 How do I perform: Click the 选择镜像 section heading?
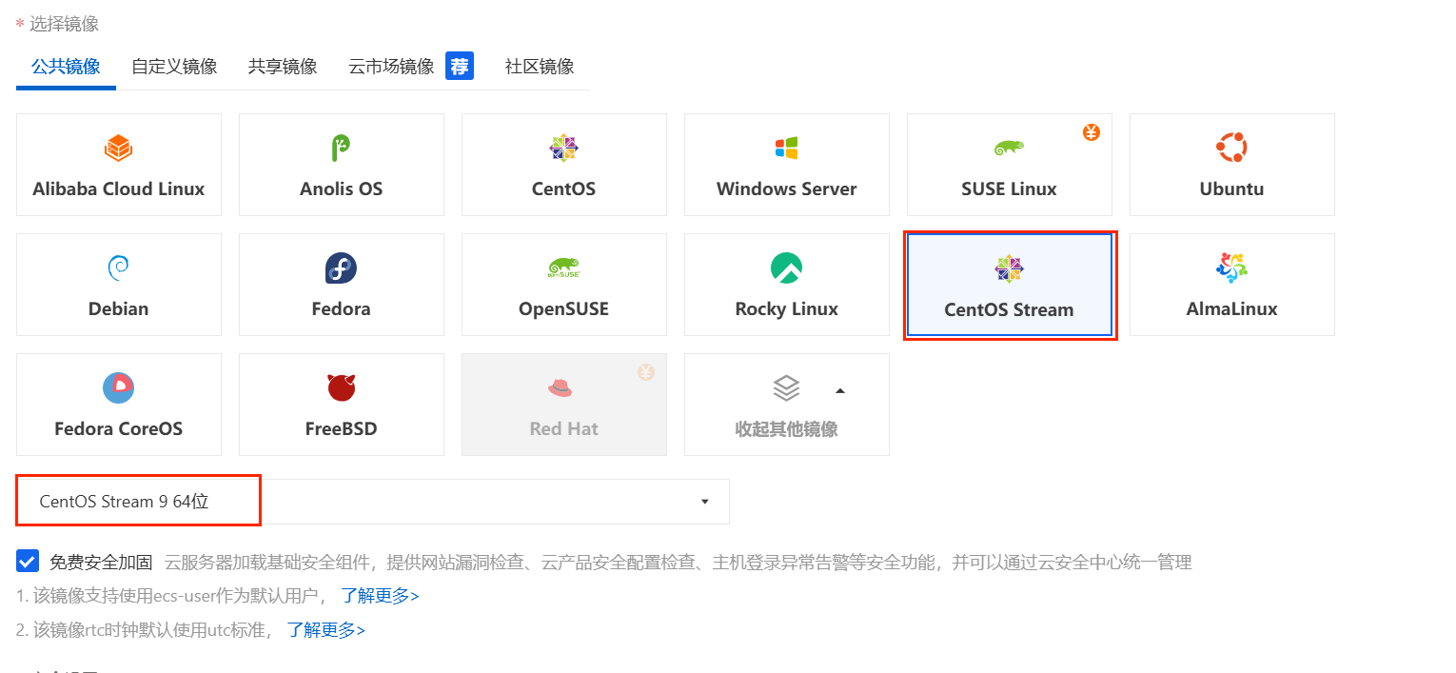coord(64,23)
